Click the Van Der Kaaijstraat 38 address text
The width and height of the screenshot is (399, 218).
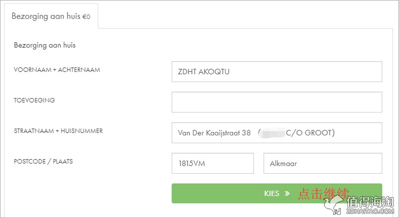214,133
